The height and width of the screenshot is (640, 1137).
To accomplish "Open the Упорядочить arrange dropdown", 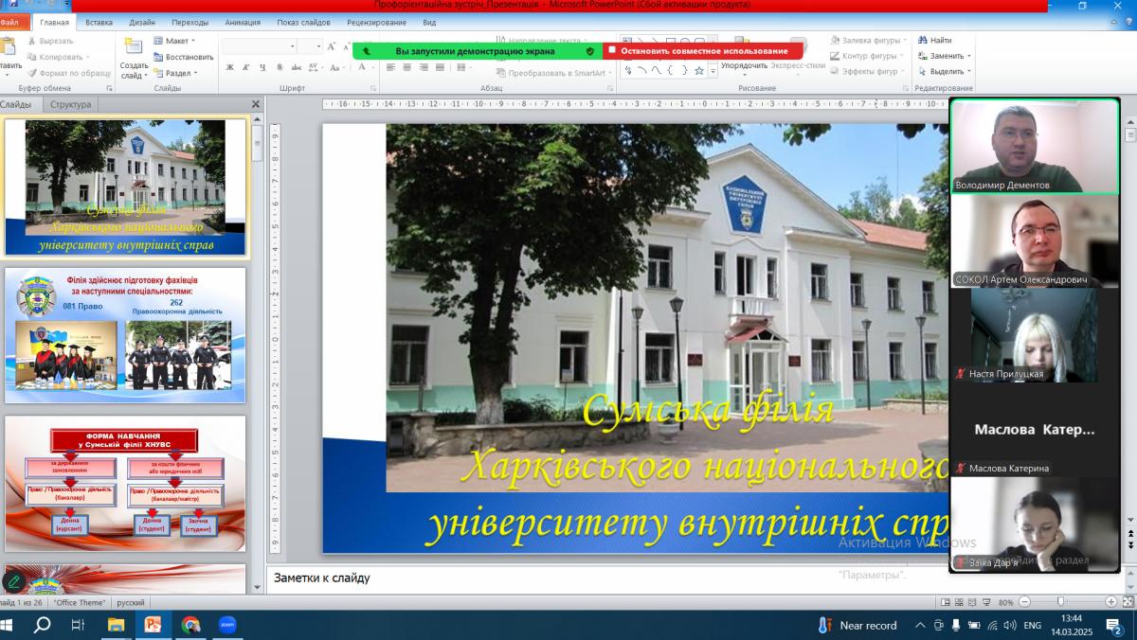I will [x=744, y=65].
